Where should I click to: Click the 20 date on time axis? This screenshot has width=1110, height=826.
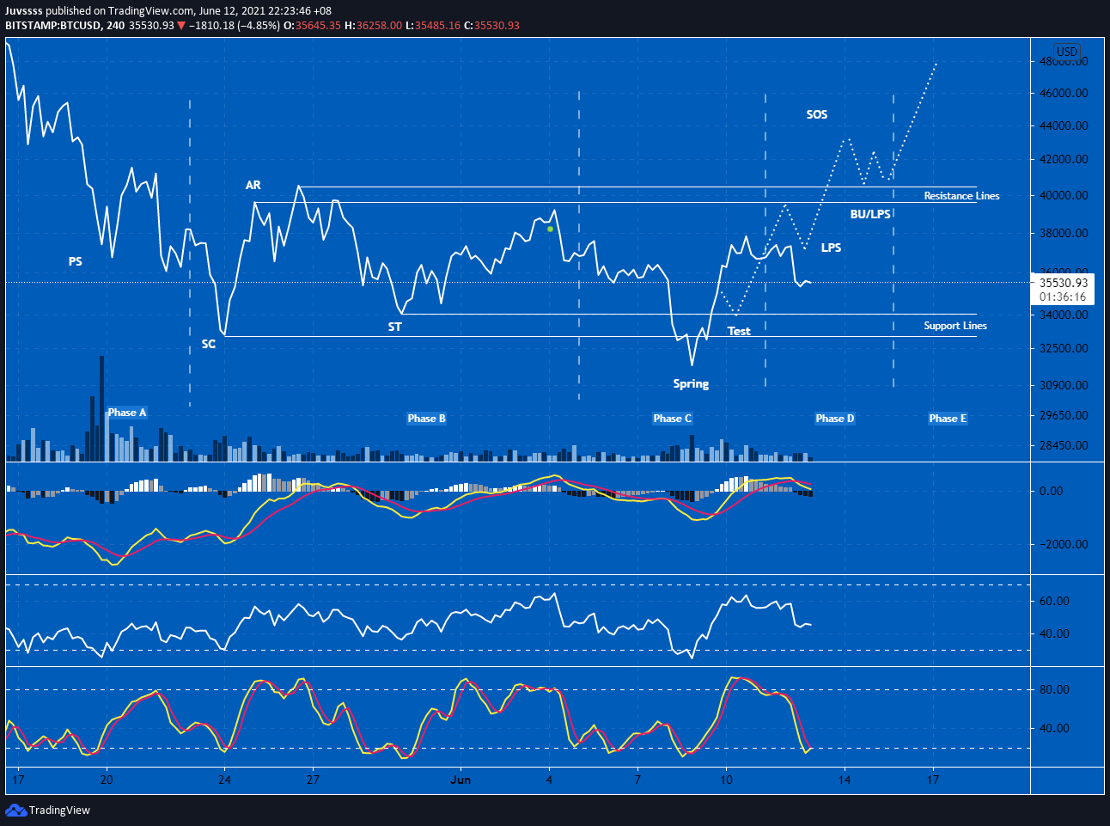coord(107,780)
